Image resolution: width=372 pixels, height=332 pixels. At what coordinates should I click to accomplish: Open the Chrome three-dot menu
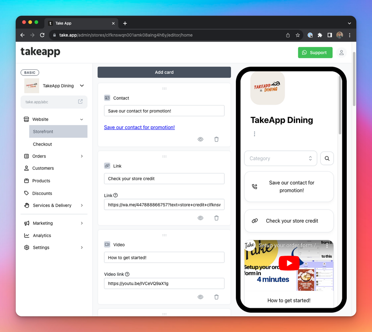coord(349,35)
